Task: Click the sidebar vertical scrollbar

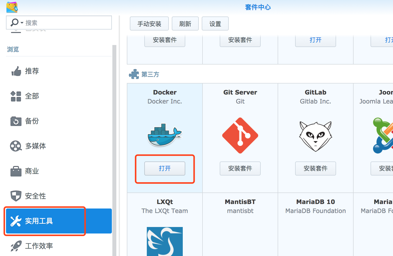Action: (114, 150)
